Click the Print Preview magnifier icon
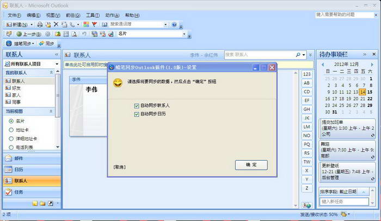The height and width of the screenshot is (221, 381). click(x=75, y=34)
